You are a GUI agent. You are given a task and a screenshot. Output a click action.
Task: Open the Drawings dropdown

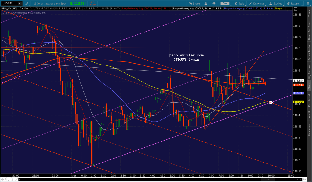pos(257,3)
